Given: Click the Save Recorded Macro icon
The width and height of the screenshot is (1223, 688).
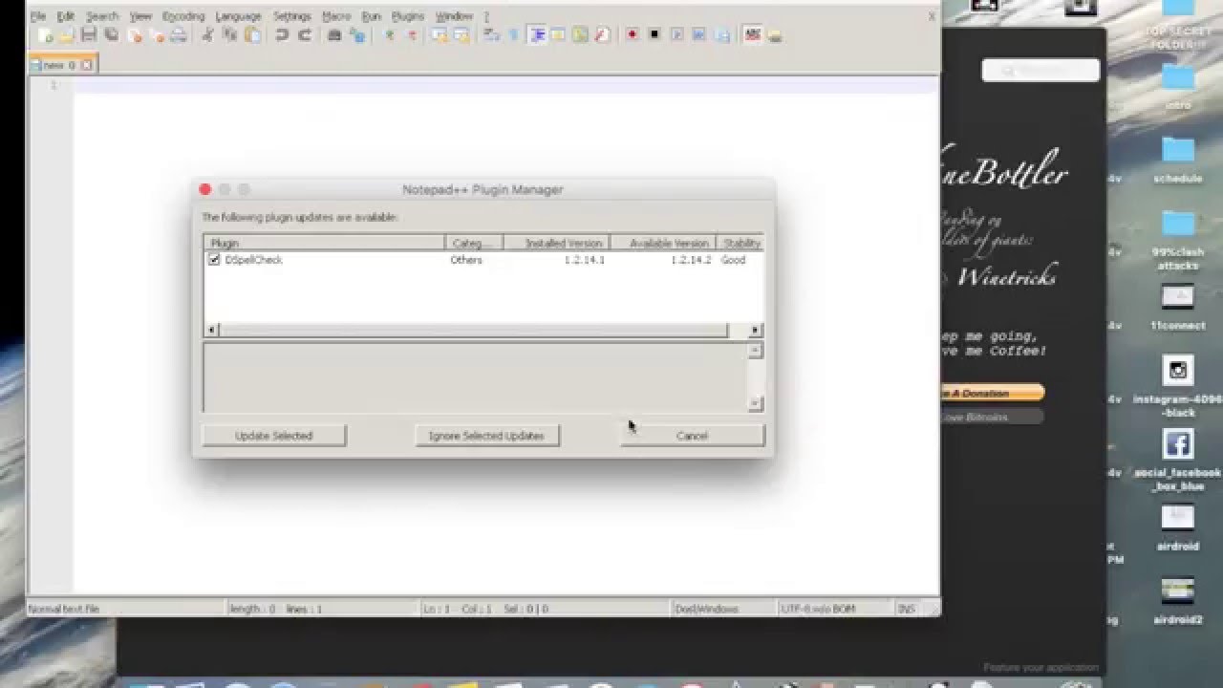Looking at the screenshot, I should click(x=723, y=35).
